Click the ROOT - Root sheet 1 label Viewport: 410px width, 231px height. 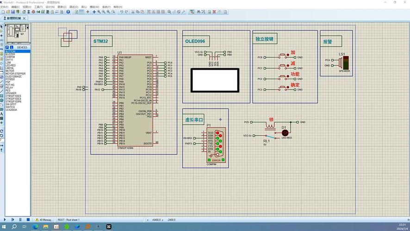pyautogui.click(x=68, y=220)
